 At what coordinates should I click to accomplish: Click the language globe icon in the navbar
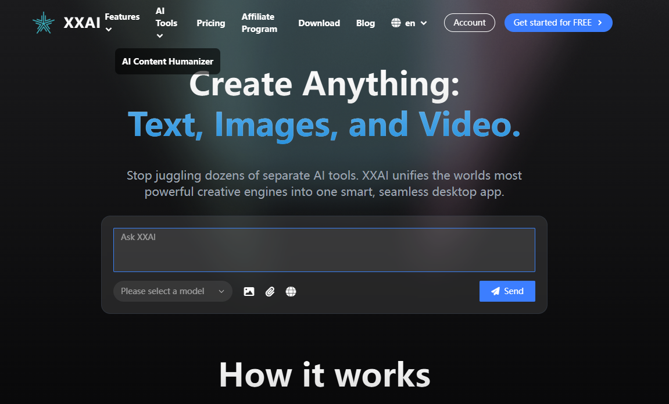click(x=396, y=23)
